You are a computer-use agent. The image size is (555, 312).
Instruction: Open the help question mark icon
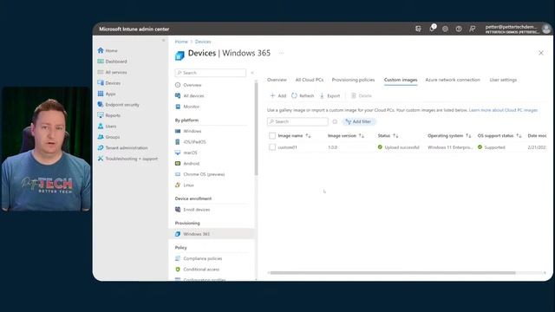coord(459,29)
